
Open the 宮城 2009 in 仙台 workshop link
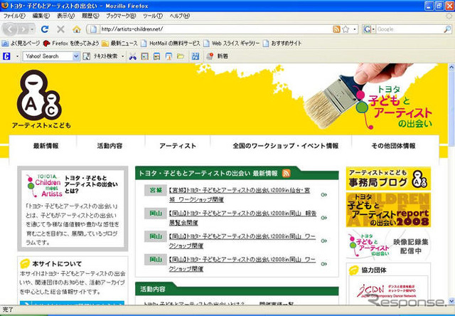pyautogui.click(x=240, y=195)
